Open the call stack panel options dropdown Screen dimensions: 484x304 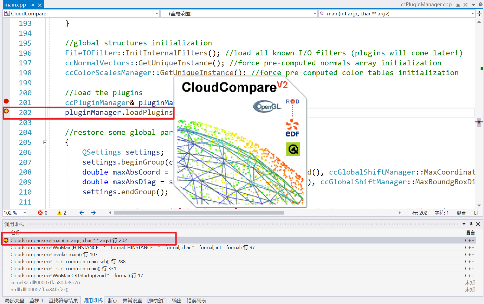[464, 224]
